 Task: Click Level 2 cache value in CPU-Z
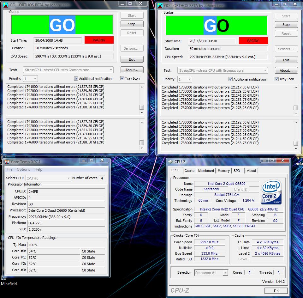click(268, 253)
